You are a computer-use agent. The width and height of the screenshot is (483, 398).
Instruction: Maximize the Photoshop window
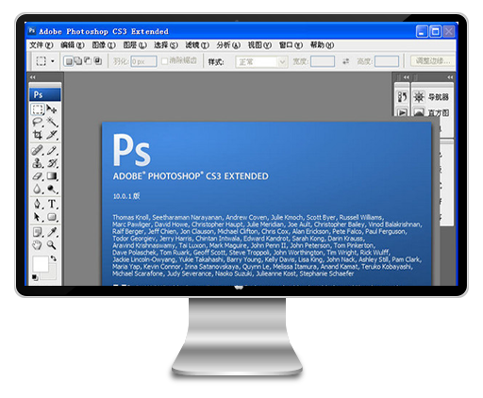point(435,31)
